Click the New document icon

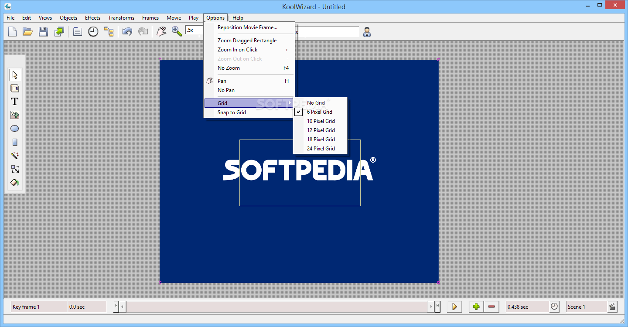13,31
